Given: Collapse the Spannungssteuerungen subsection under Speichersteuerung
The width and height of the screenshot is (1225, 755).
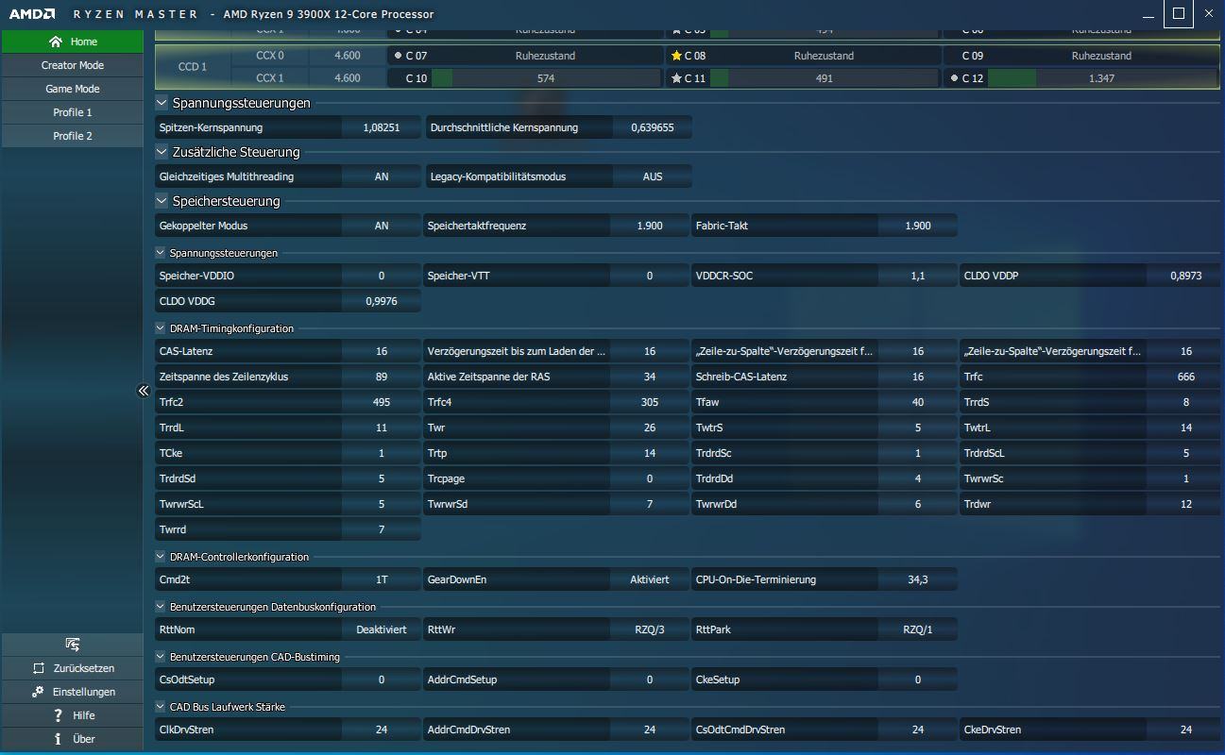Looking at the screenshot, I should coord(160,253).
